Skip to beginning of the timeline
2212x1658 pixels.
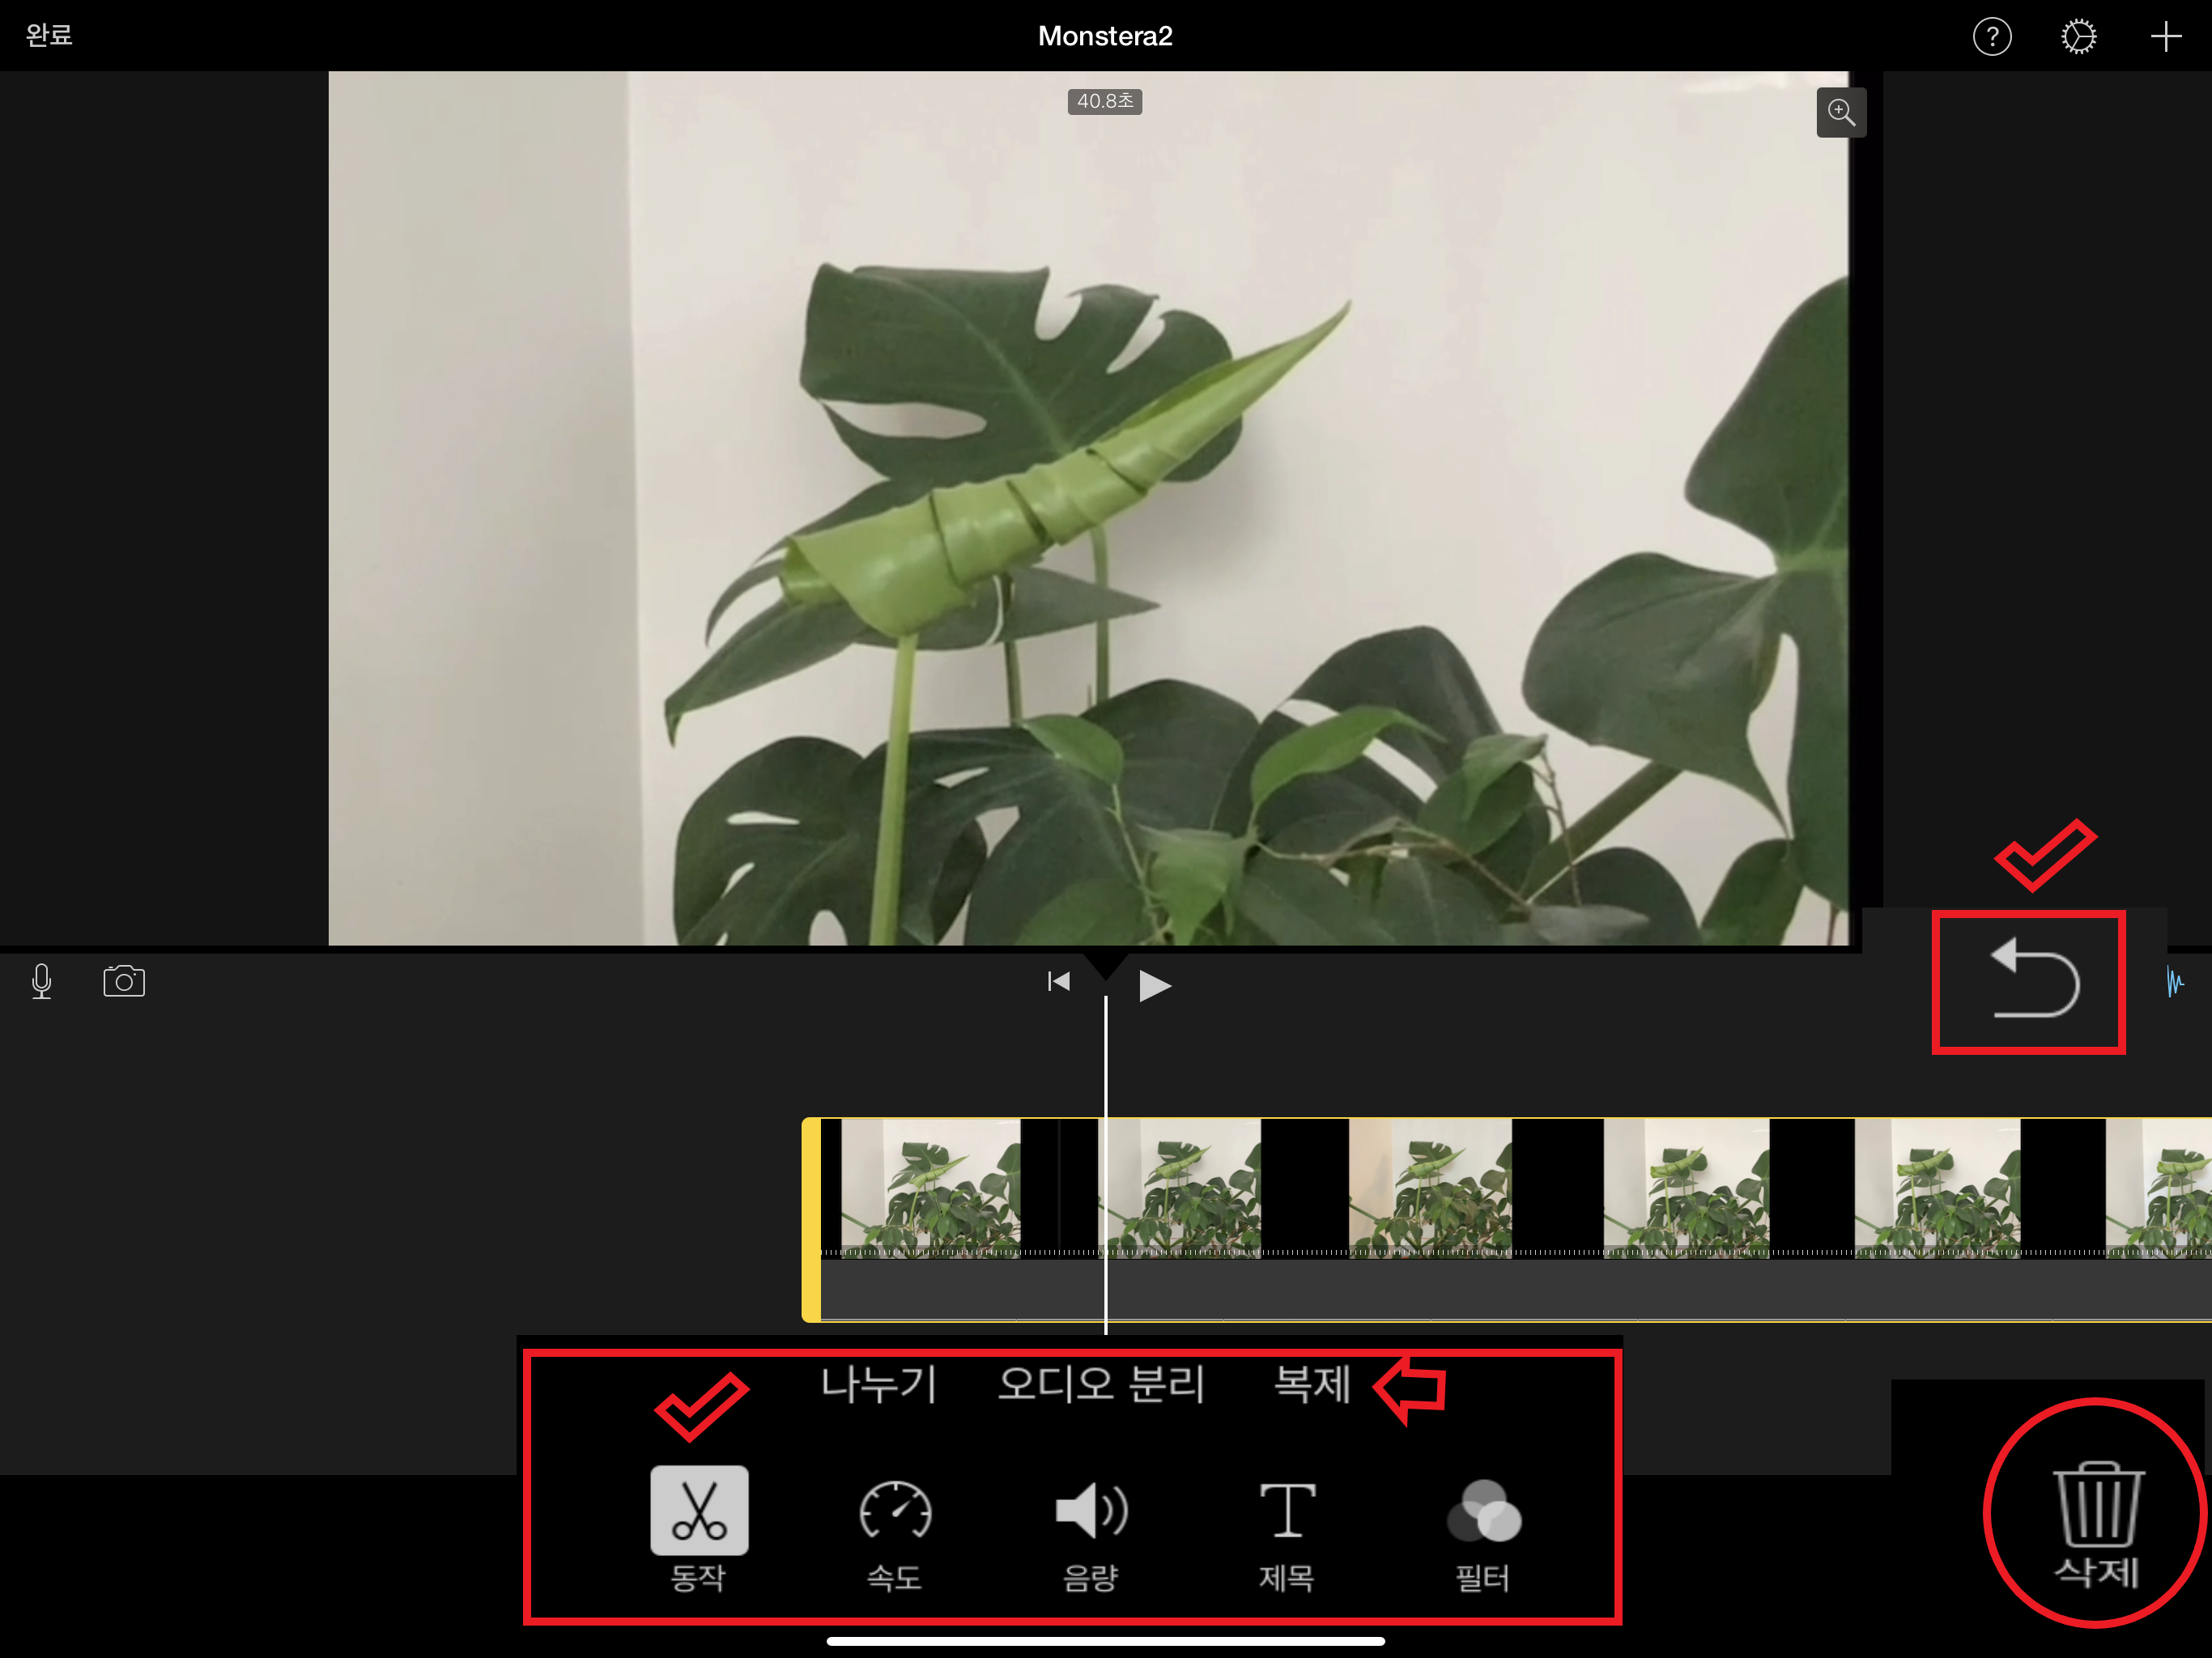pyautogui.click(x=1058, y=982)
